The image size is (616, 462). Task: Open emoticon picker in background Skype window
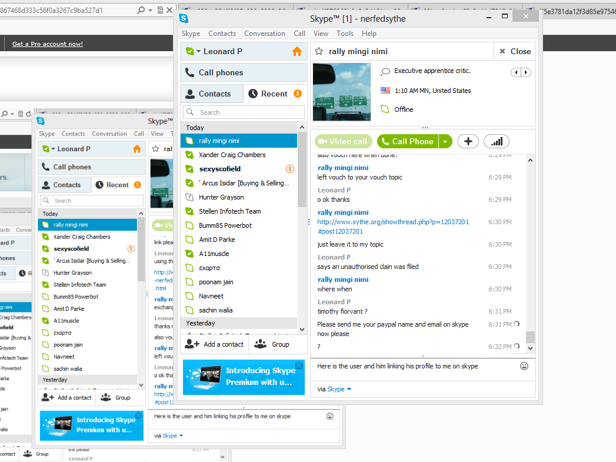(x=330, y=416)
